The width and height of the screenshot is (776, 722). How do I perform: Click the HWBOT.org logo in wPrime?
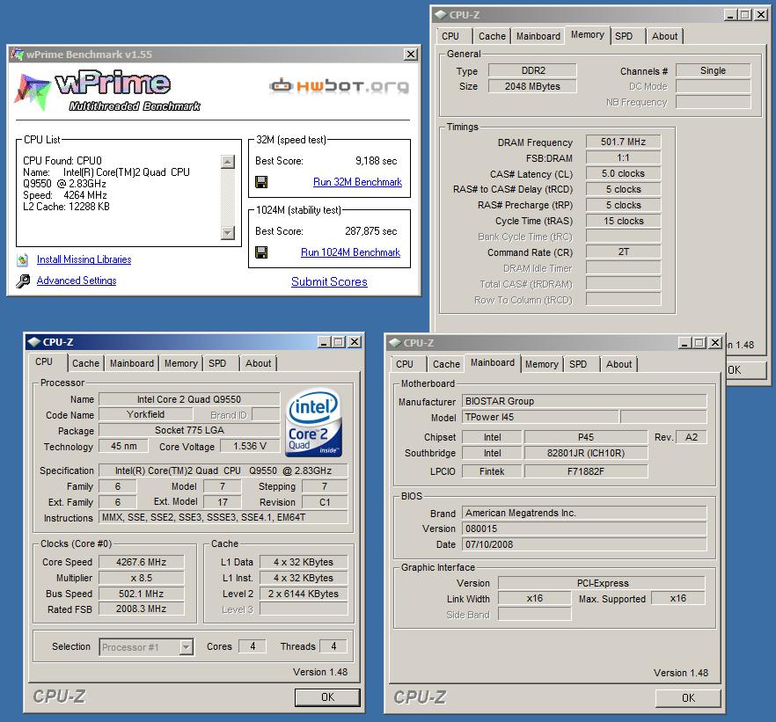tap(340, 86)
